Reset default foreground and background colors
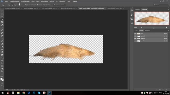Screen dimensions: 170x95 point(1,77)
